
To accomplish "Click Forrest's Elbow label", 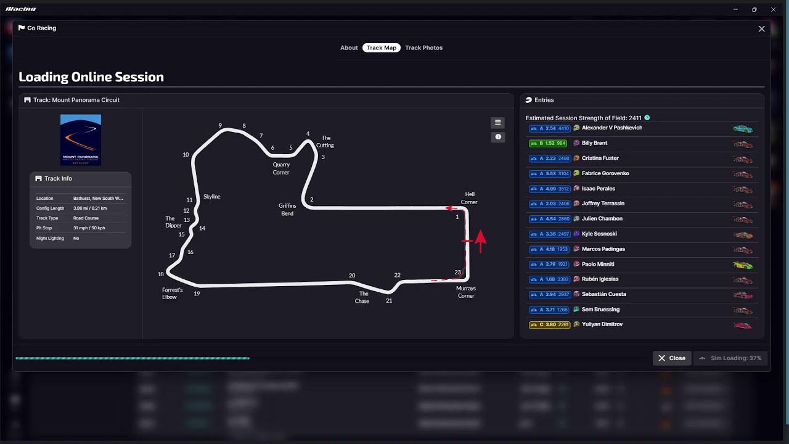I will coord(172,294).
